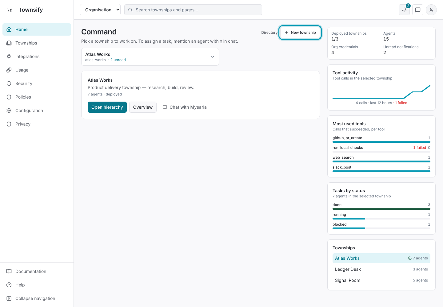Click the 2 unread label
The image size is (443, 307).
pos(118,60)
